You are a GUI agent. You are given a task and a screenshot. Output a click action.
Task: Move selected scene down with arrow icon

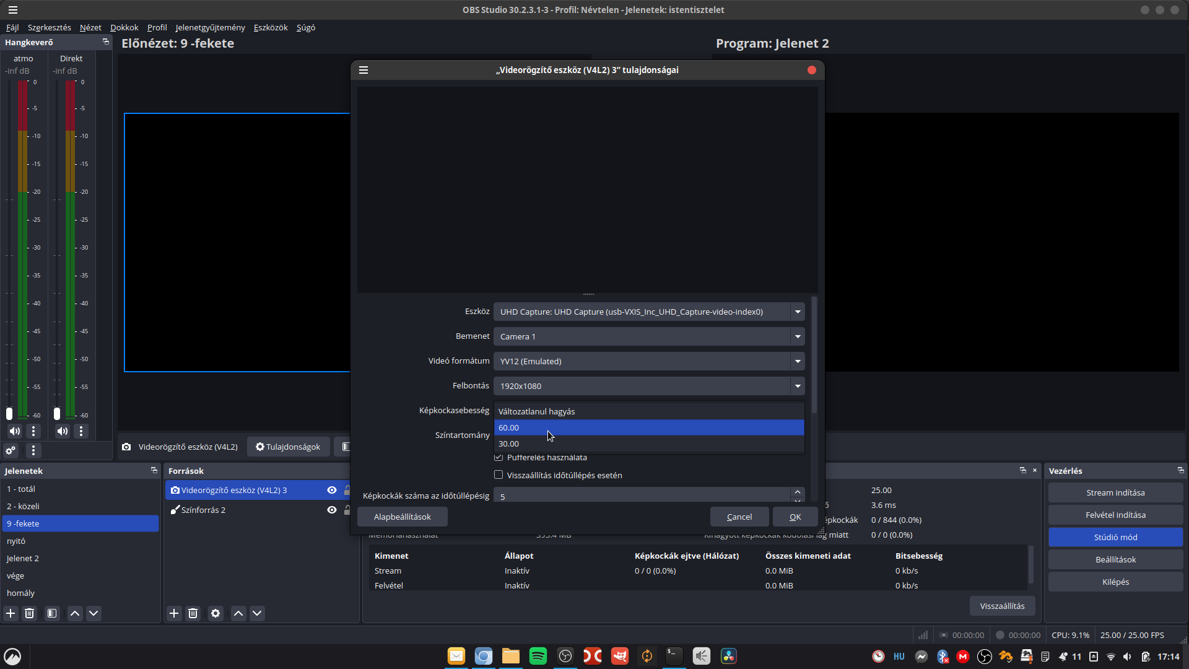94,613
